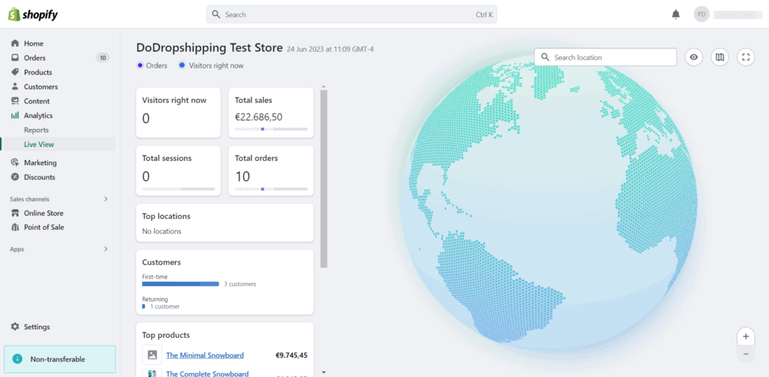The width and height of the screenshot is (769, 377).
Task: Toggle the Orders legend dot
Action: click(x=140, y=65)
